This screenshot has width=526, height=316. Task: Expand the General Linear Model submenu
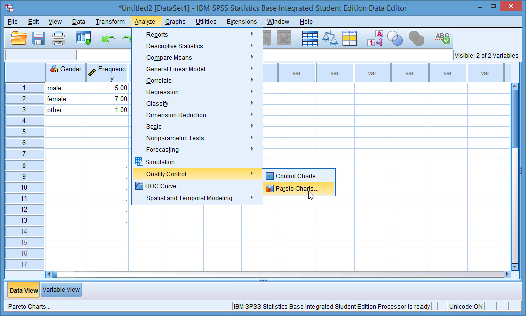pos(252,69)
